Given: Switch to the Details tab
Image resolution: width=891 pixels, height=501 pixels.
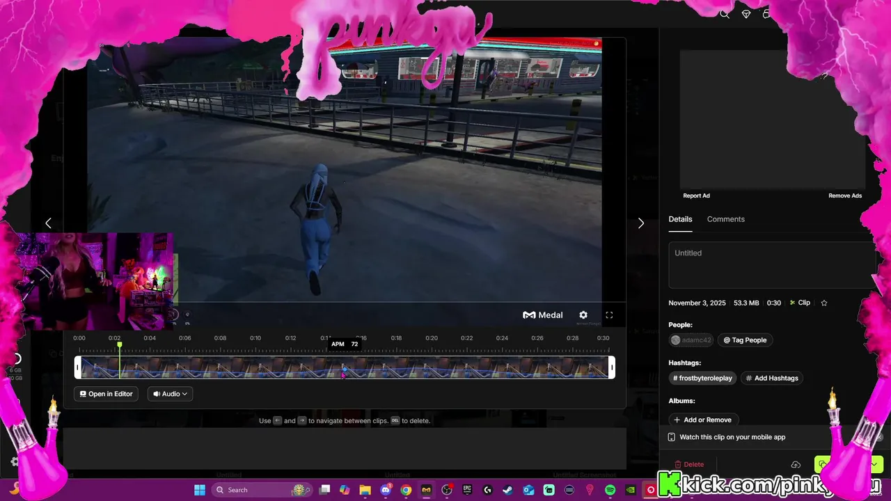Looking at the screenshot, I should [680, 219].
